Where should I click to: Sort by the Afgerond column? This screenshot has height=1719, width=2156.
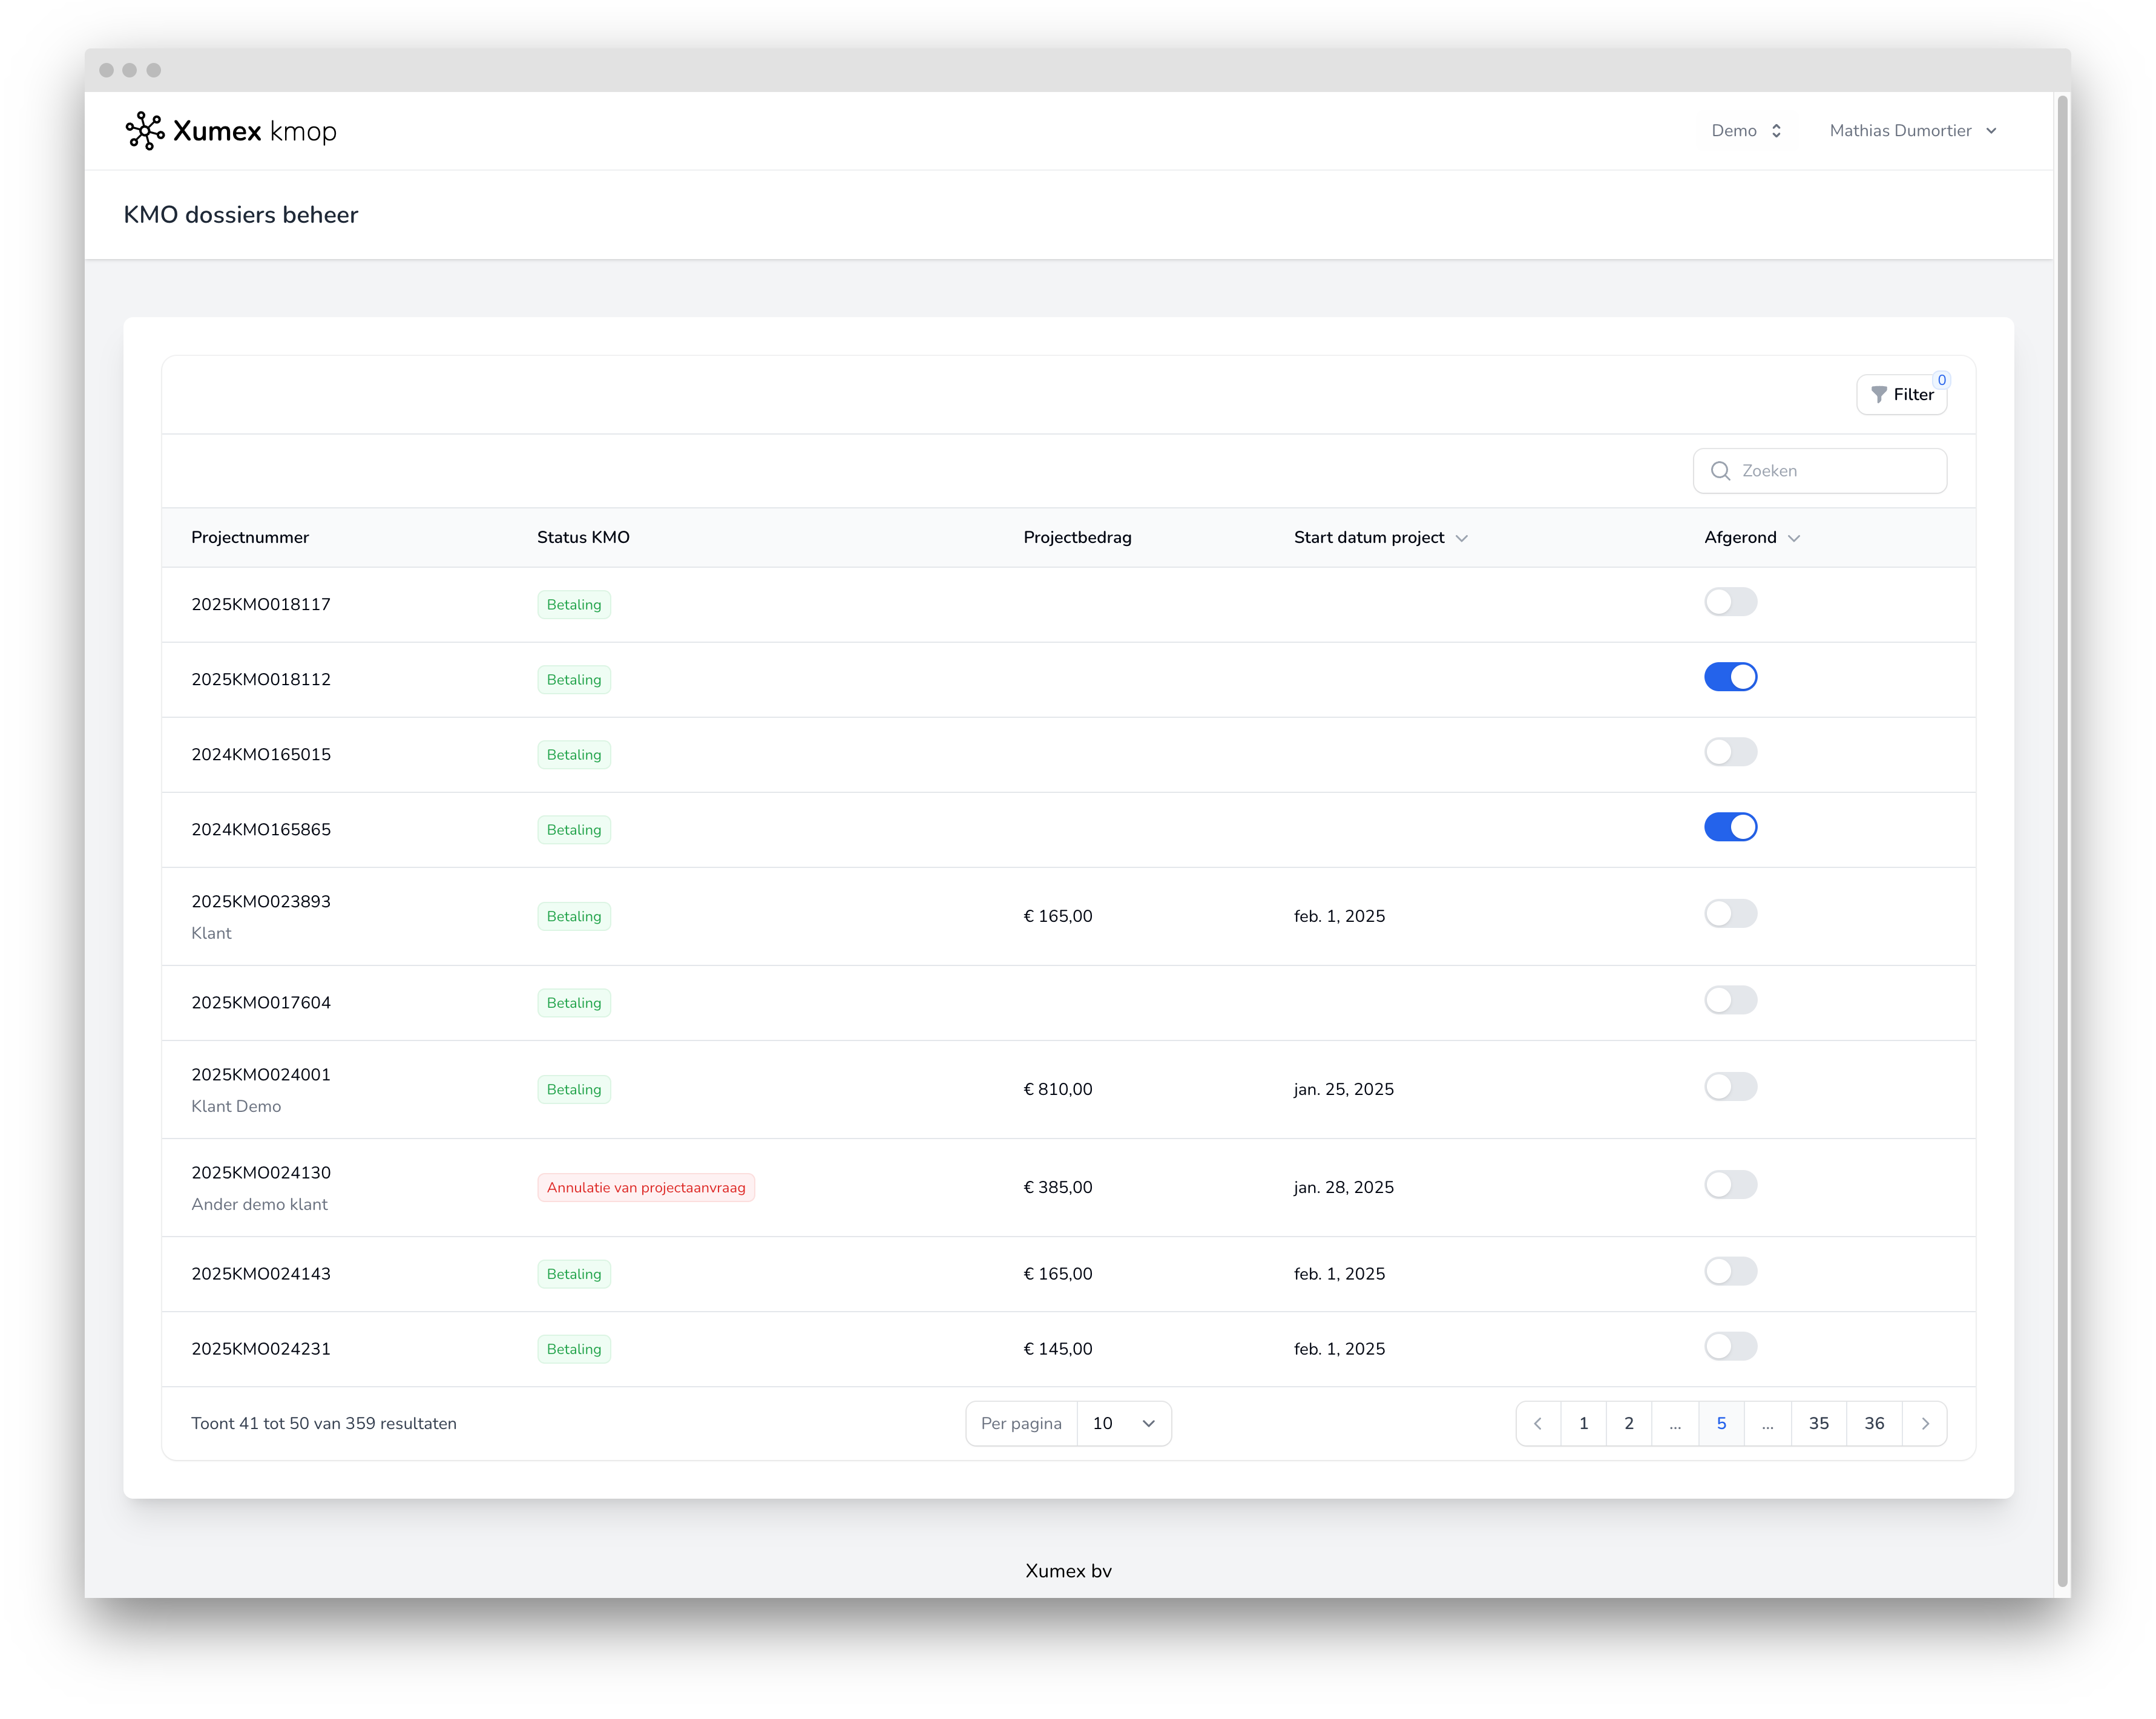1752,537
